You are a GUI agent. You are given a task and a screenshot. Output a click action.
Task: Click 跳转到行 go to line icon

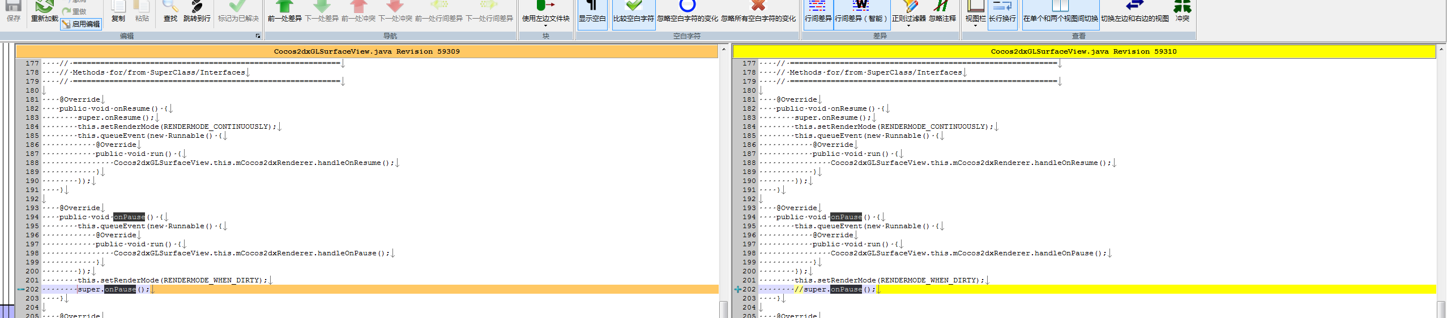click(x=197, y=11)
